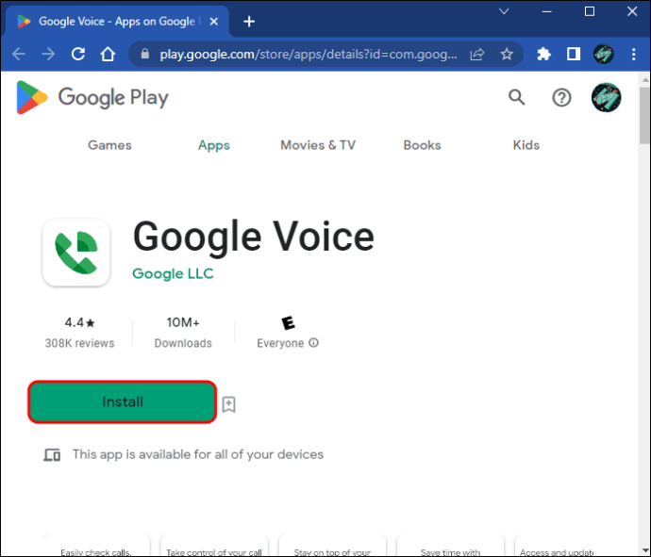Install the Google Voice app
Image resolution: width=651 pixels, height=557 pixels.
pyautogui.click(x=123, y=401)
